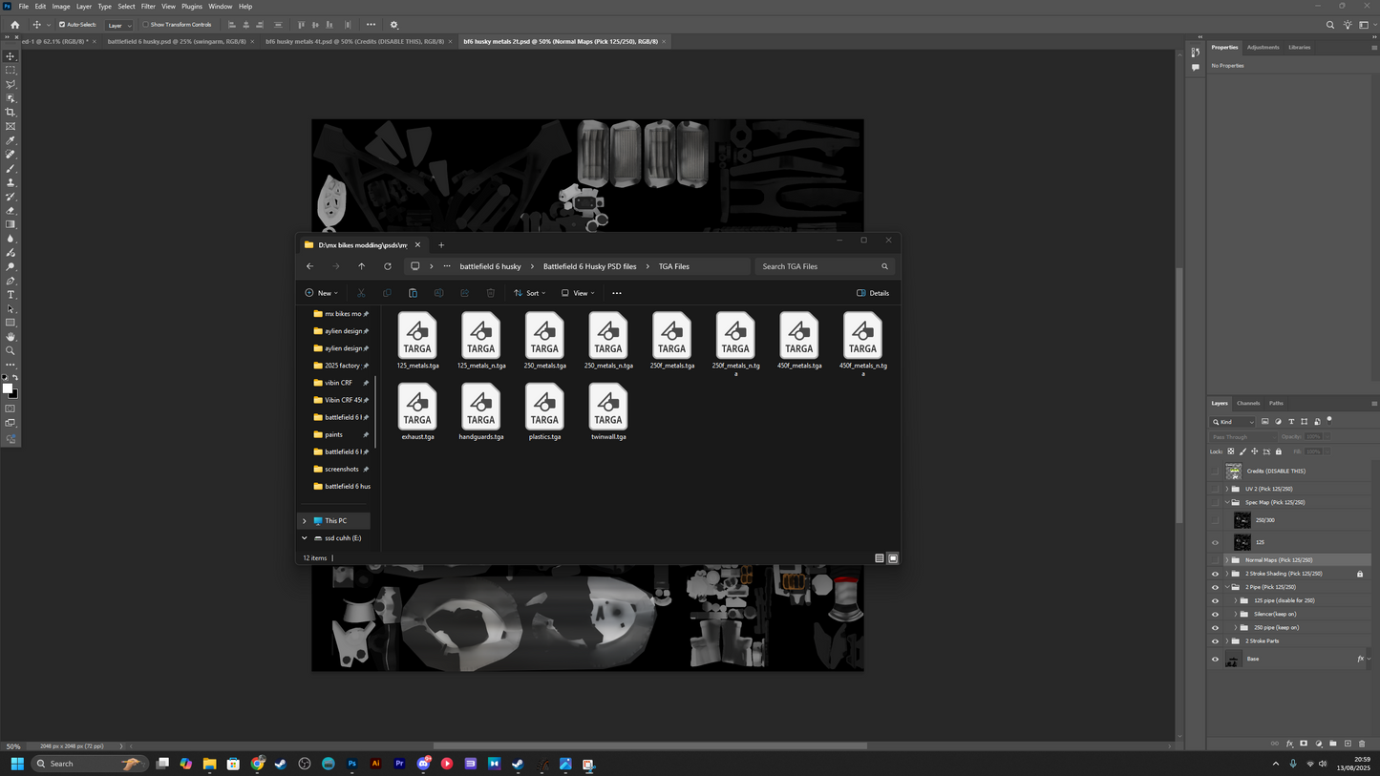The image size is (1380, 776).
Task: Select the Eyedropper tool
Action: pyautogui.click(x=11, y=140)
